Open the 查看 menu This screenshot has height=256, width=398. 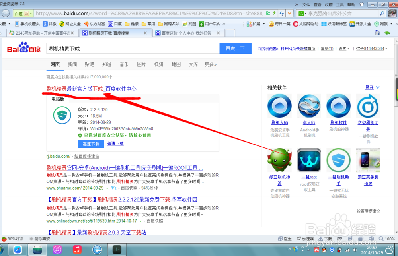coord(317,4)
